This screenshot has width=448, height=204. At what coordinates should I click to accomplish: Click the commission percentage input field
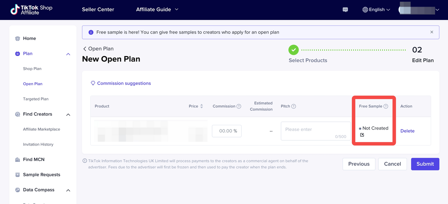(226, 131)
